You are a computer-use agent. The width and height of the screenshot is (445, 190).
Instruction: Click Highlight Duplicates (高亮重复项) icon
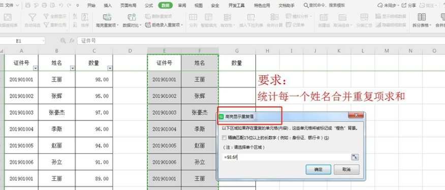[107, 17]
